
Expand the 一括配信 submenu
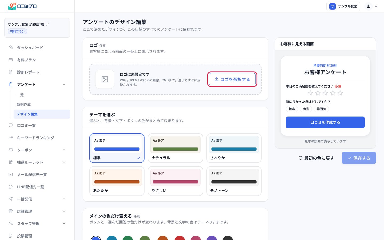click(x=64, y=199)
